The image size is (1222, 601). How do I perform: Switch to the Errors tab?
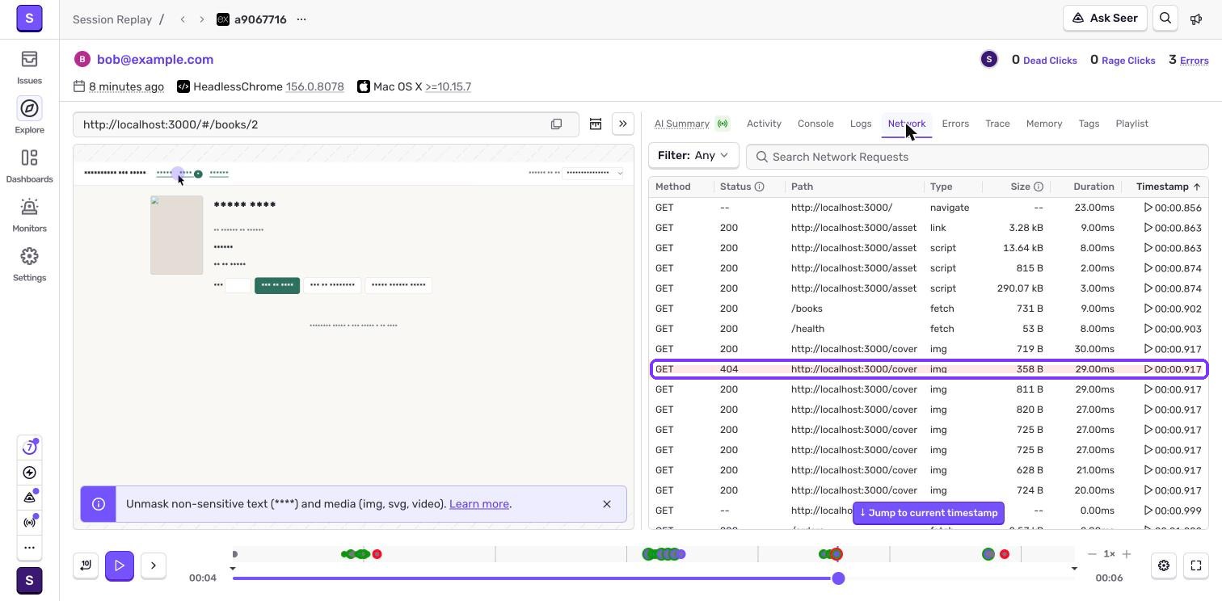[x=955, y=124]
